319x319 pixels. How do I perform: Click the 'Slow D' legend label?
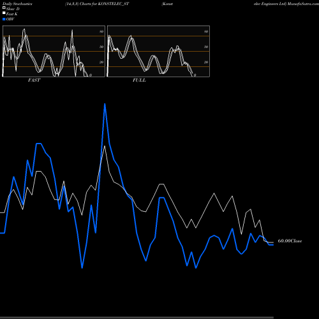[13, 9]
